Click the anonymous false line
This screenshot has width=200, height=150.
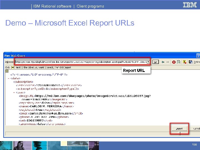[42, 124]
